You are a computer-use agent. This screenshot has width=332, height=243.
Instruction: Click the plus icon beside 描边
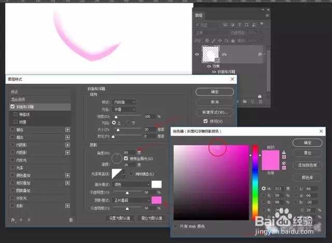(67, 131)
